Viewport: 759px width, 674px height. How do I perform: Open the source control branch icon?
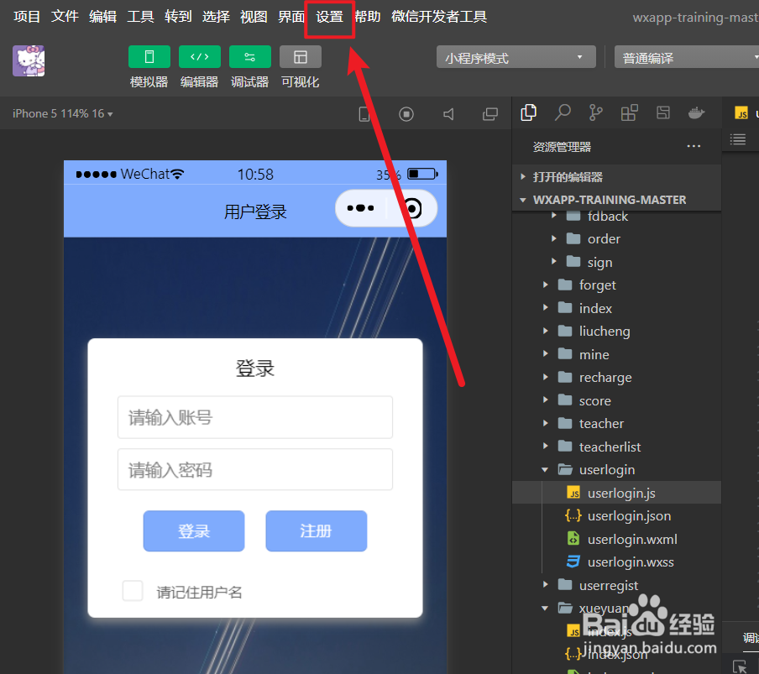click(596, 112)
